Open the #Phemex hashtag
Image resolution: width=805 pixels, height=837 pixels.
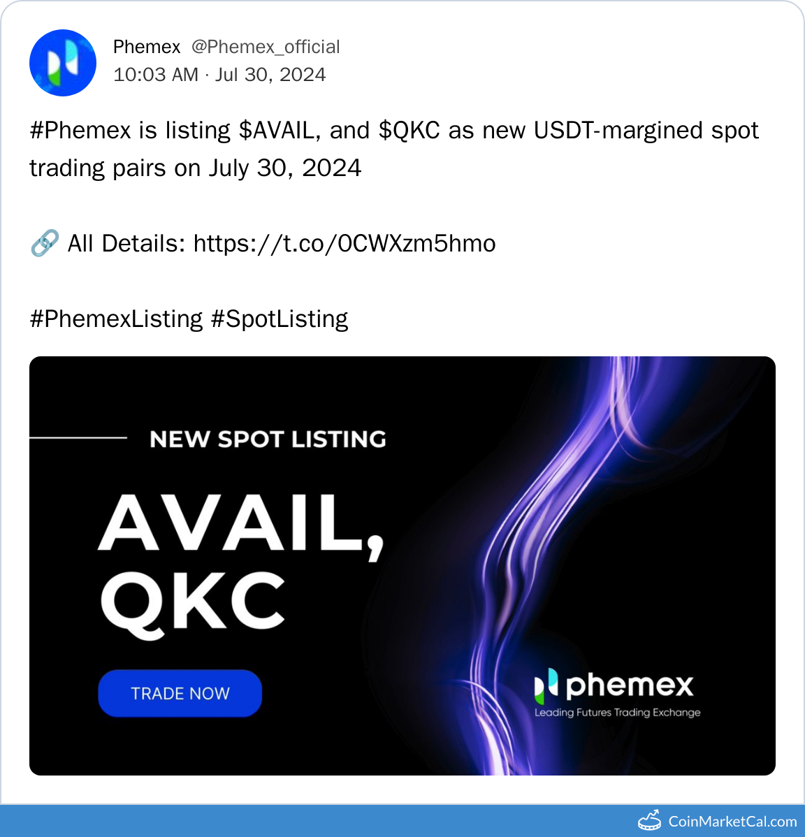click(x=80, y=131)
